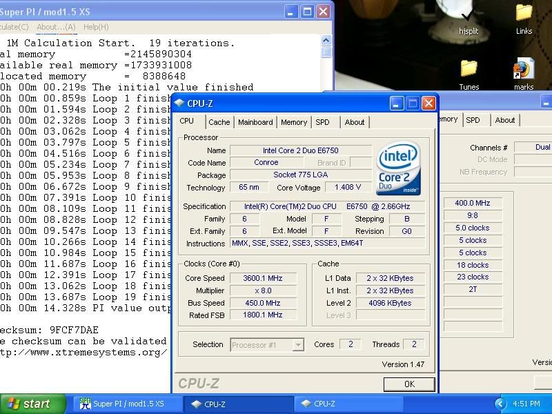Click the 9:8 ratio value in background CPU-Z
Screen dimensions: 552x414
pos(473,215)
